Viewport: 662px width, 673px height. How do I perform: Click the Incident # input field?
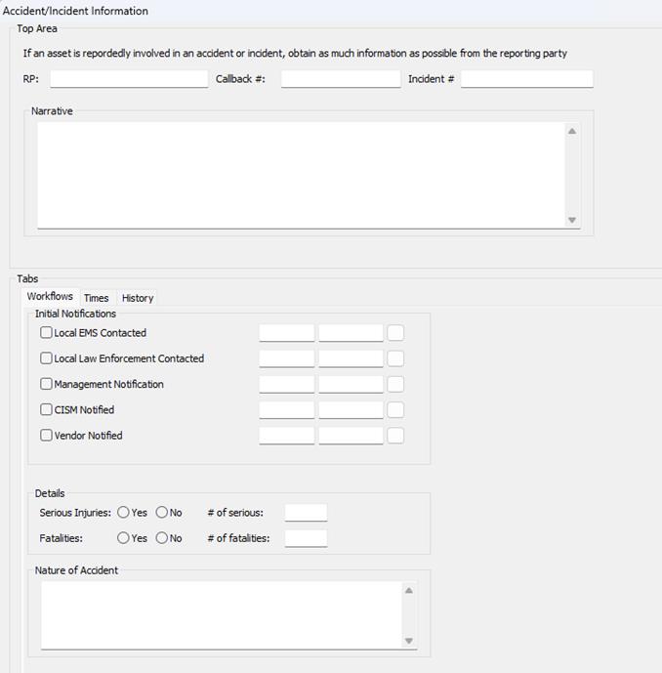[x=527, y=79]
